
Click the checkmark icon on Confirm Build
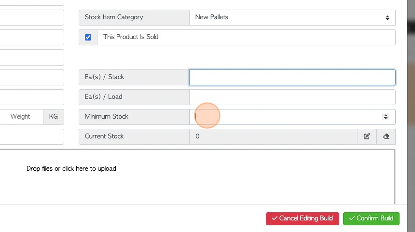(352, 218)
